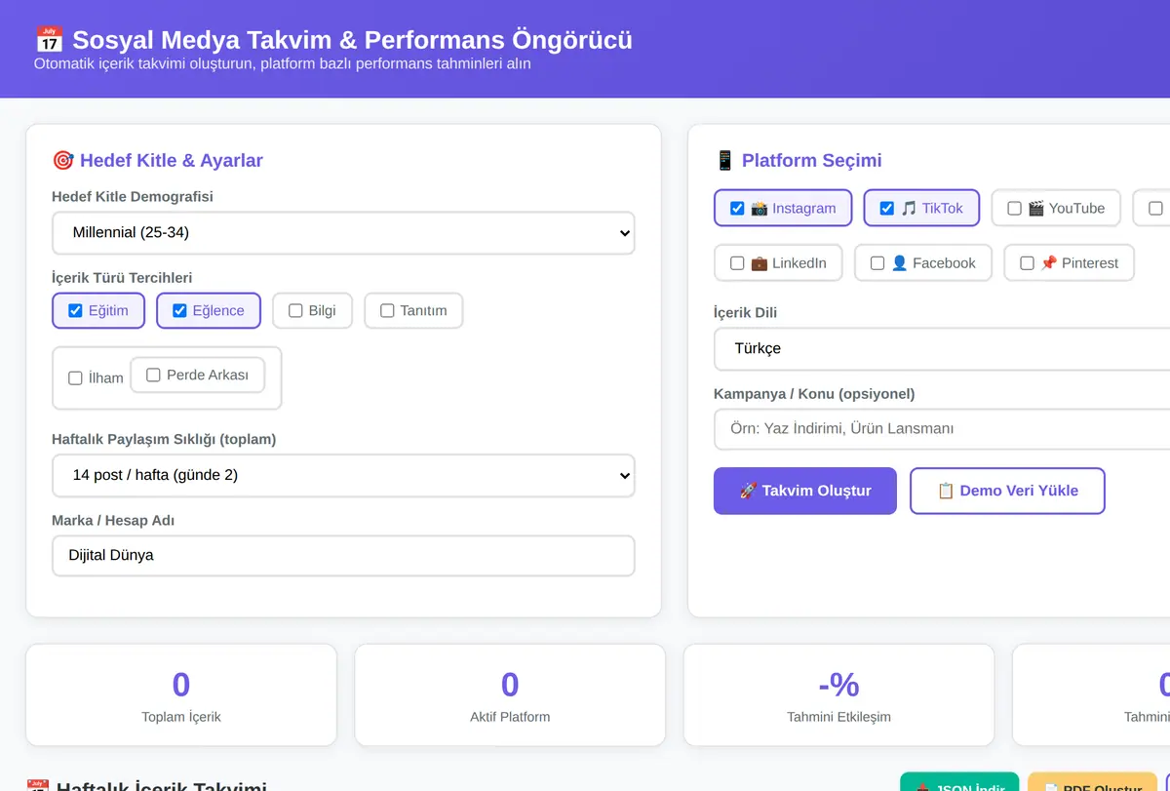Check the Perde Arkası option
Screen dimensions: 1170x791
153,375
